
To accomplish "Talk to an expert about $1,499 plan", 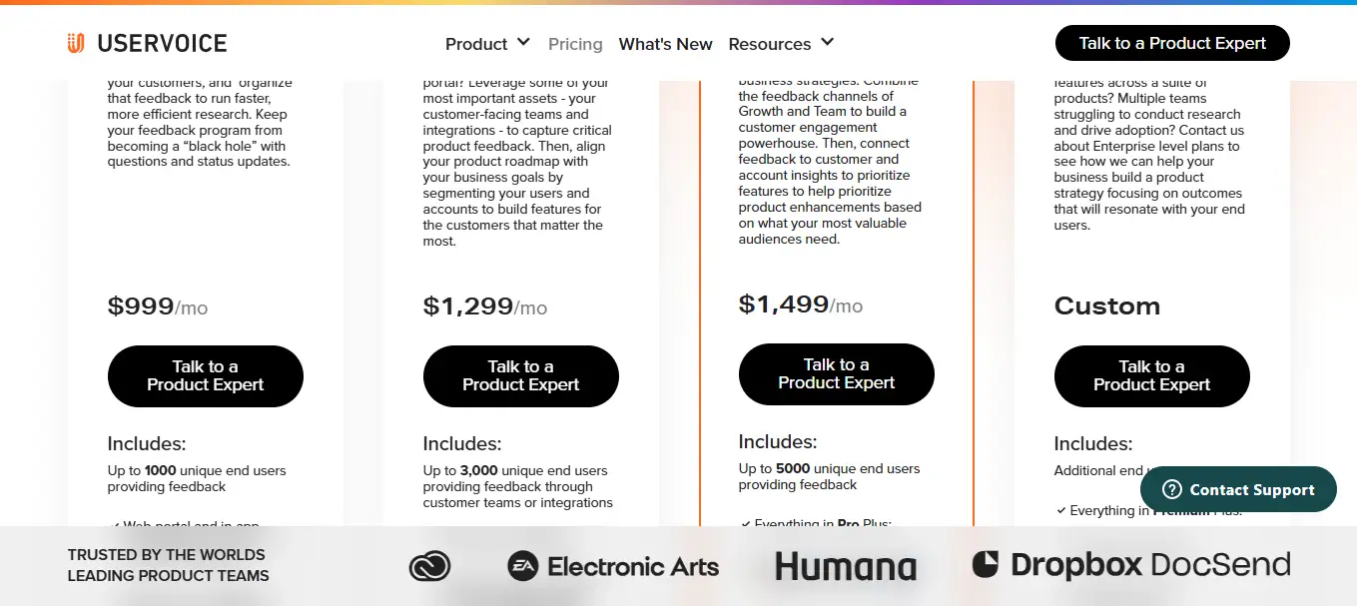I will [836, 373].
